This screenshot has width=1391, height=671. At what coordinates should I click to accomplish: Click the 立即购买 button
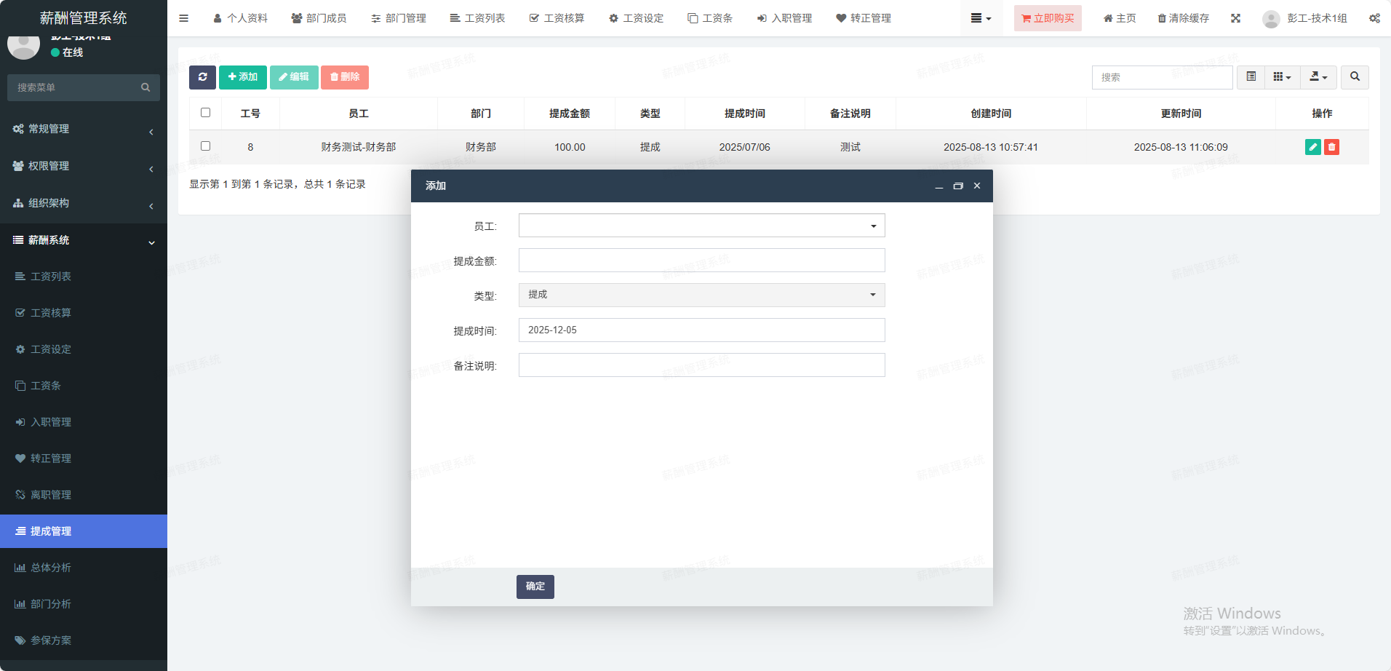click(x=1048, y=18)
